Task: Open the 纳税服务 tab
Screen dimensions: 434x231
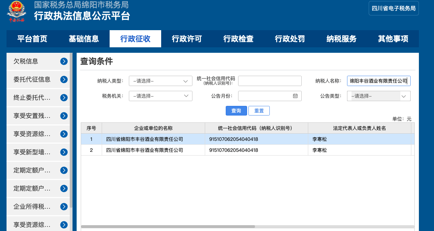Action: (x=341, y=39)
